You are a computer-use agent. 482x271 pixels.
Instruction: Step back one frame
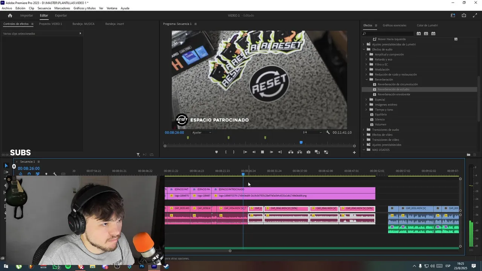[253, 152]
